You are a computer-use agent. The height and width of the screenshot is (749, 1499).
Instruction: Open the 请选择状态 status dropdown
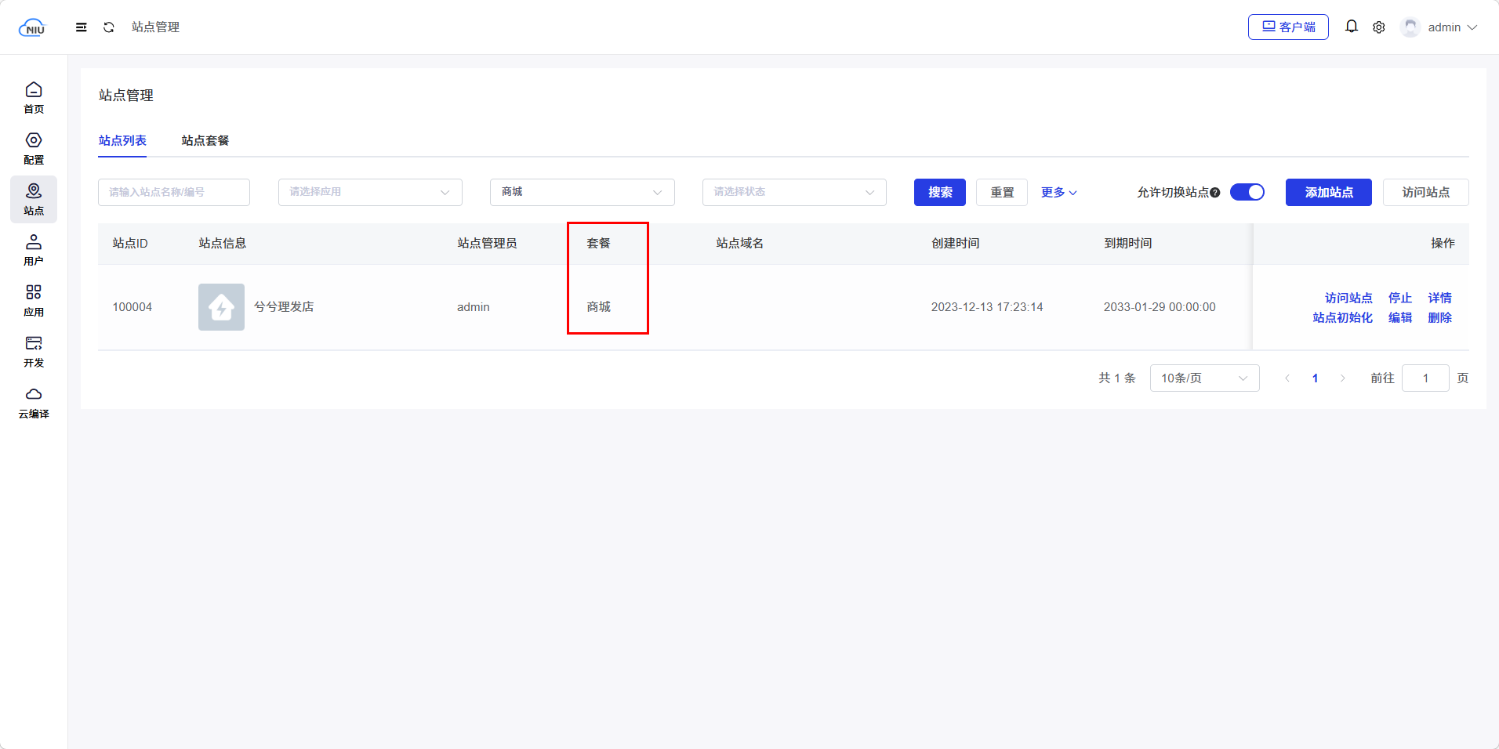(793, 192)
